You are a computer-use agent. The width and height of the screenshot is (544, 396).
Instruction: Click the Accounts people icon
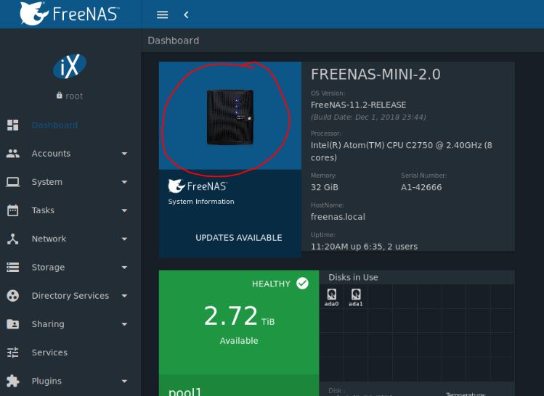pos(13,154)
